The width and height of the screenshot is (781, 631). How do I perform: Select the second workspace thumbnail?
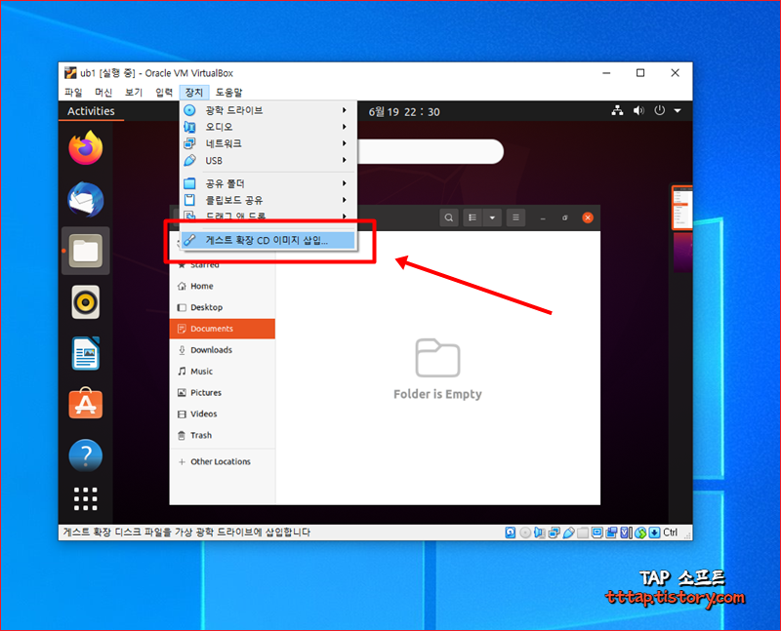pos(682,254)
